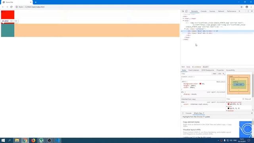
Task: Click the html breadcrumb item
Action: (x=183, y=67)
